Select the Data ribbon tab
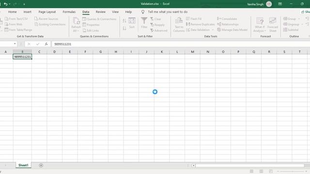The height and width of the screenshot is (174, 310). point(86,12)
